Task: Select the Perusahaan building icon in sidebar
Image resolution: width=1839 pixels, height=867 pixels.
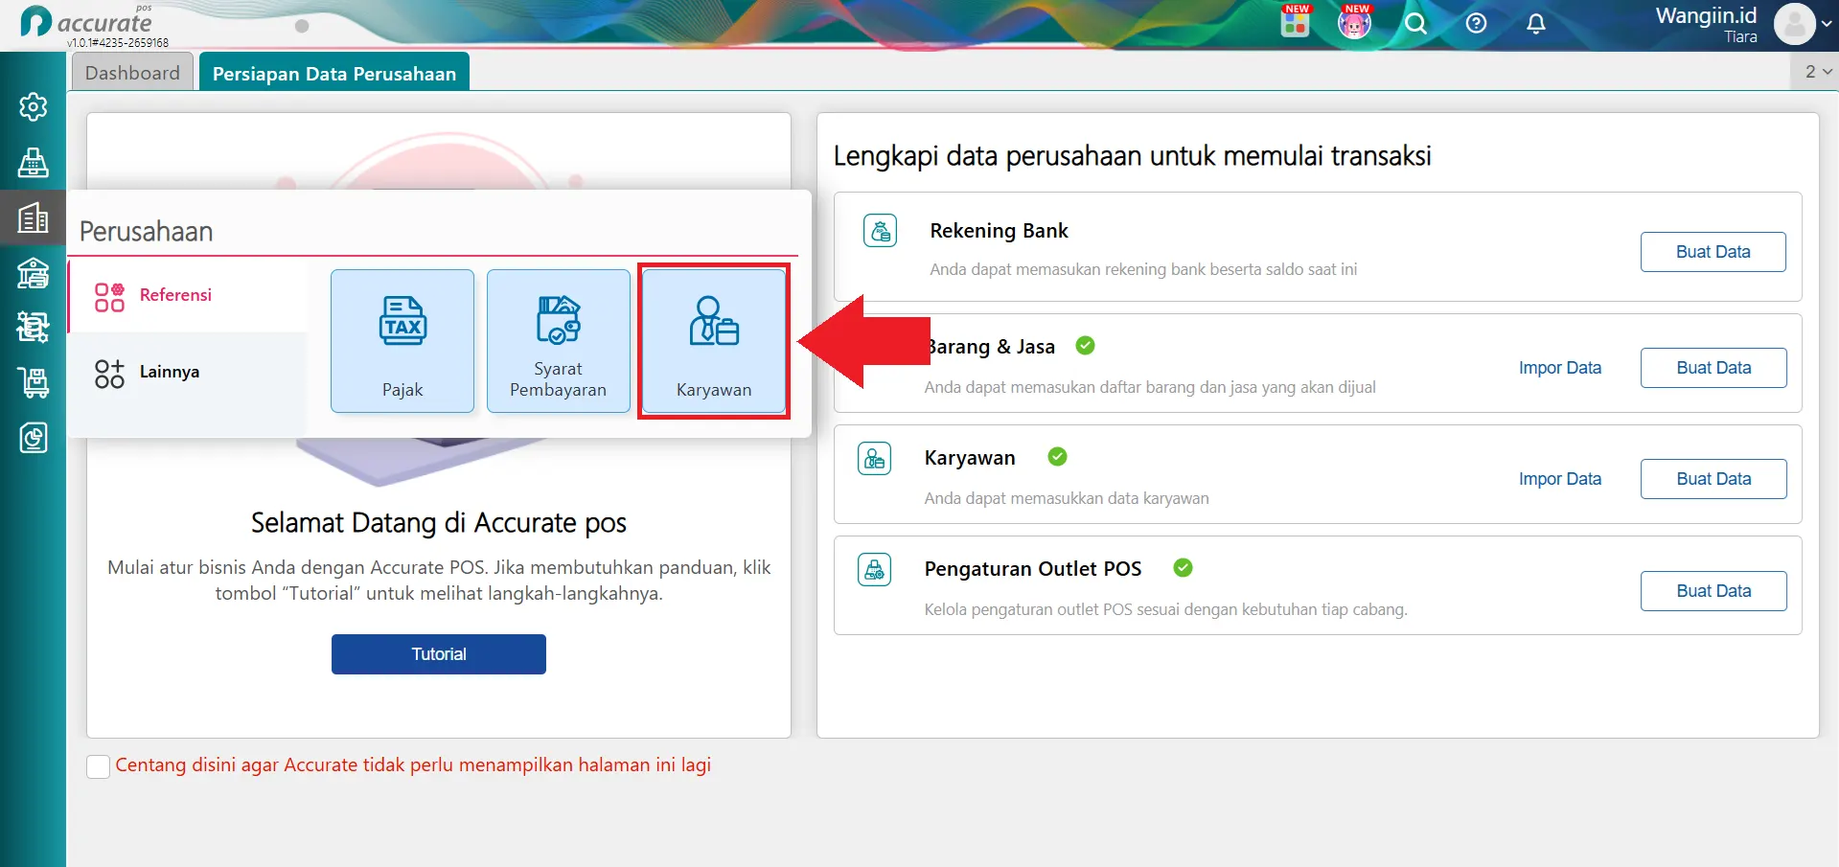Action: tap(34, 218)
